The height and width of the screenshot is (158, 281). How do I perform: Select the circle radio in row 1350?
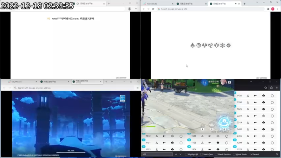click(x=272, y=103)
